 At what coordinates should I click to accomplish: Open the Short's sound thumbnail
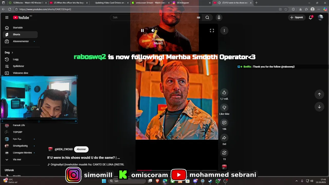[224, 167]
